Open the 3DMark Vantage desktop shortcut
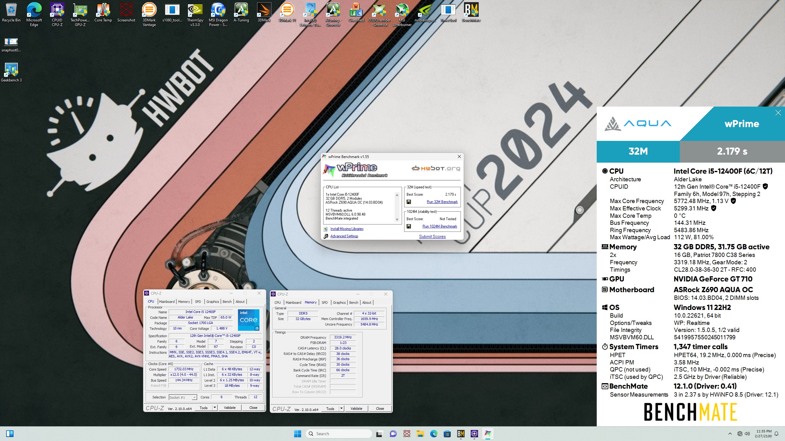 (x=149, y=15)
